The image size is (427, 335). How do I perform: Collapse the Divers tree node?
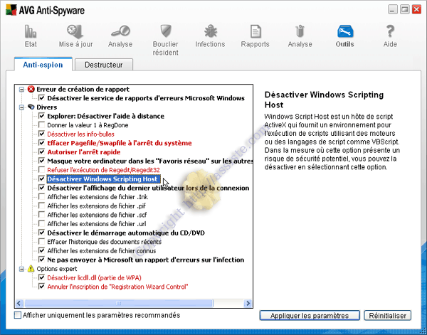tap(21, 107)
